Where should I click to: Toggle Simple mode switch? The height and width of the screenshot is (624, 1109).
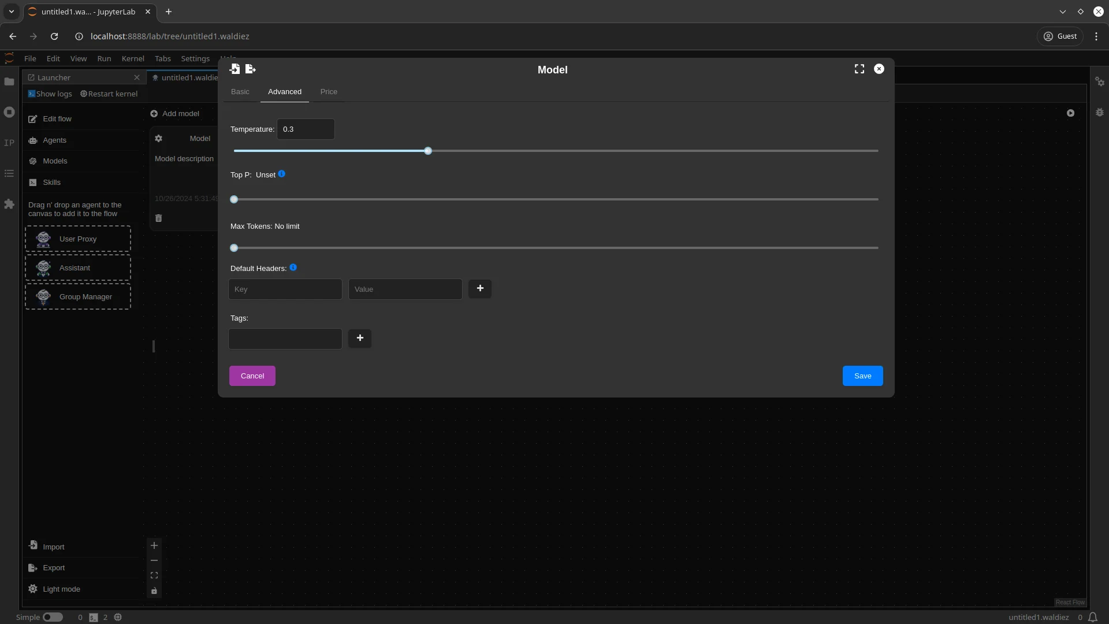(x=53, y=617)
